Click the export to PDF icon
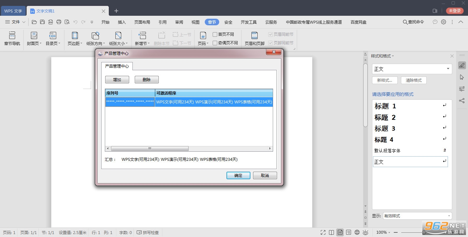Screen dimensions: 468x237 [51, 22]
